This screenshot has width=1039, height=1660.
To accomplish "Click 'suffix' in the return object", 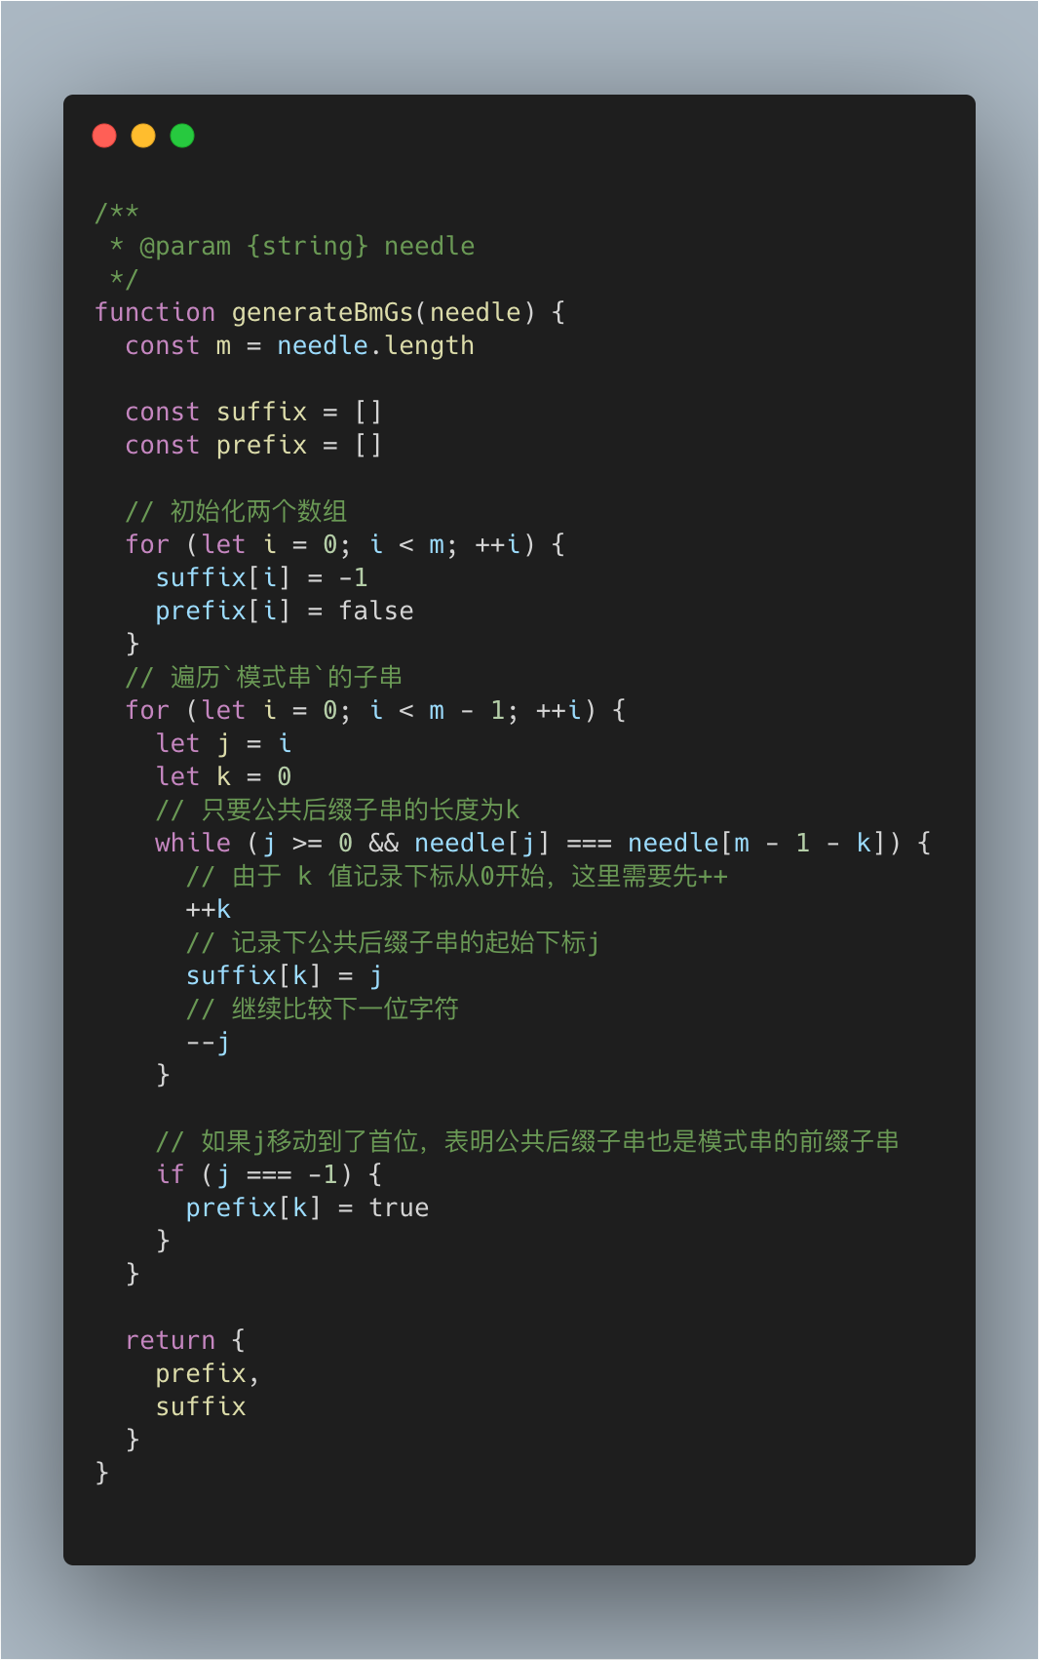I will click(x=201, y=1406).
